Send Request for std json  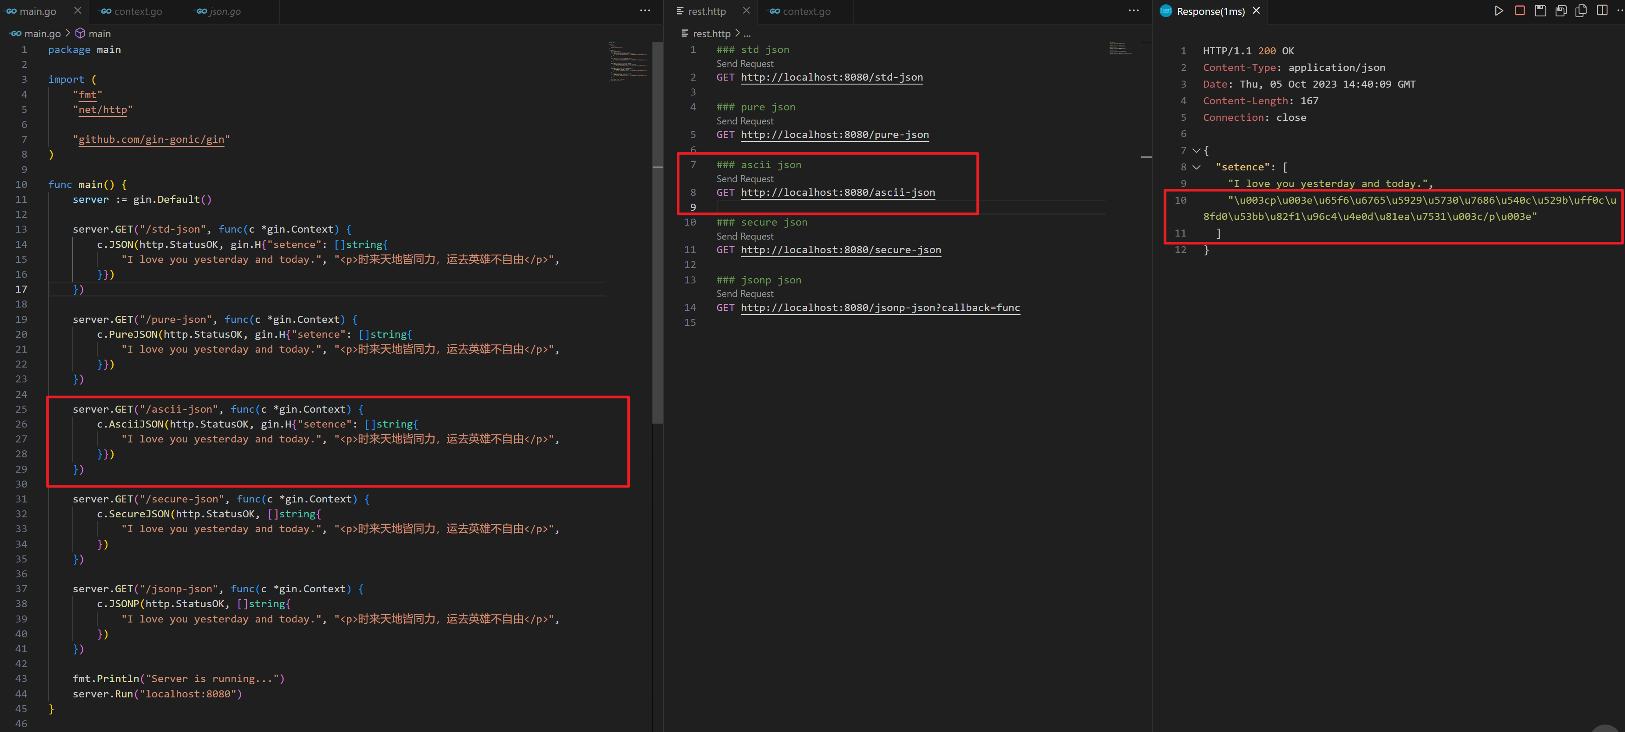745,64
